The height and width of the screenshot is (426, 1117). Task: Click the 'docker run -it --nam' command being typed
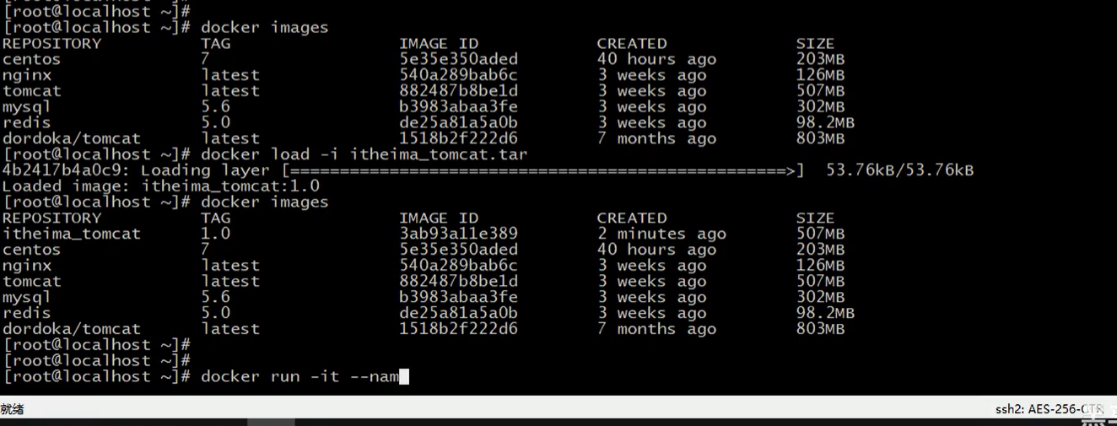299,376
